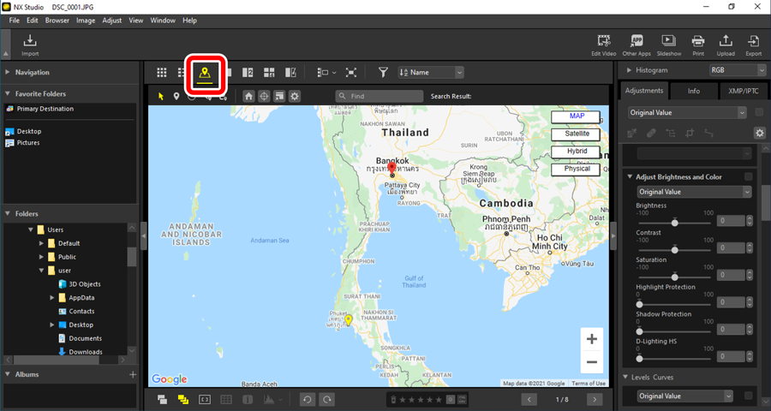
Task: Click the crosshair locate icon on map toolbar
Action: pos(264,97)
